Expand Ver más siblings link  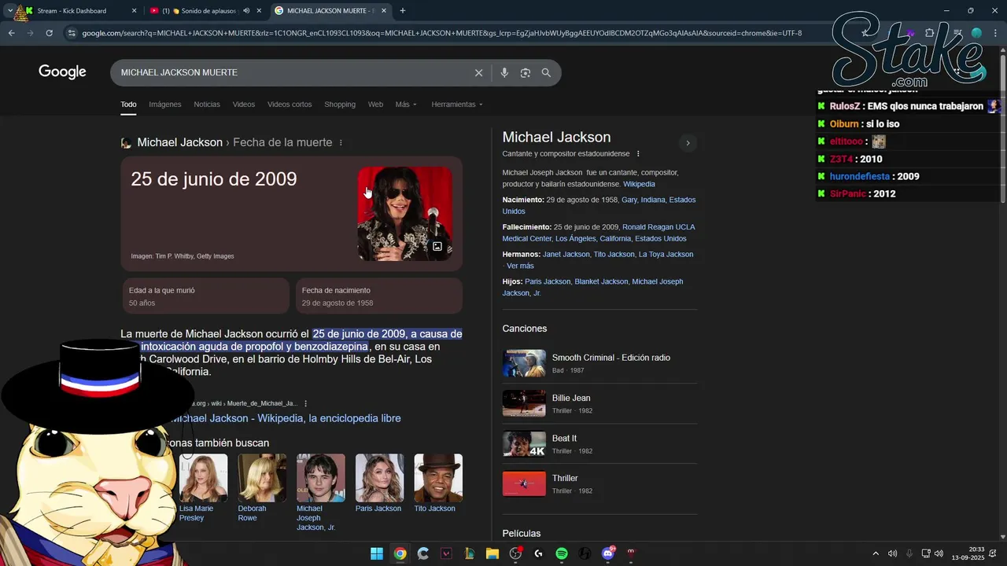pyautogui.click(x=520, y=266)
